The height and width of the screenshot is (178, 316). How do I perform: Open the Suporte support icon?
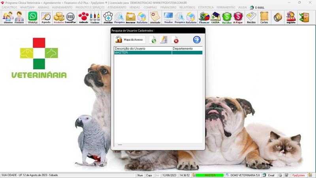[291, 17]
